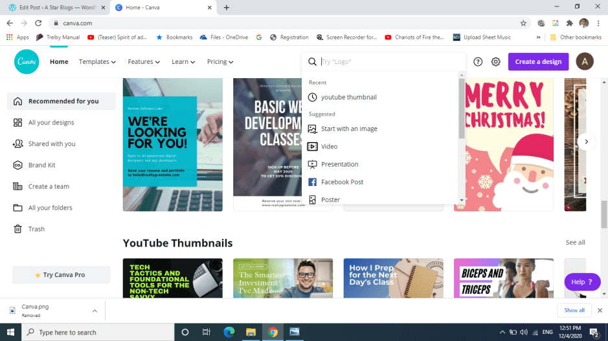Screen dimensions: 608x341
Task: Open Recommended for you in sidebar
Action: pyautogui.click(x=62, y=101)
